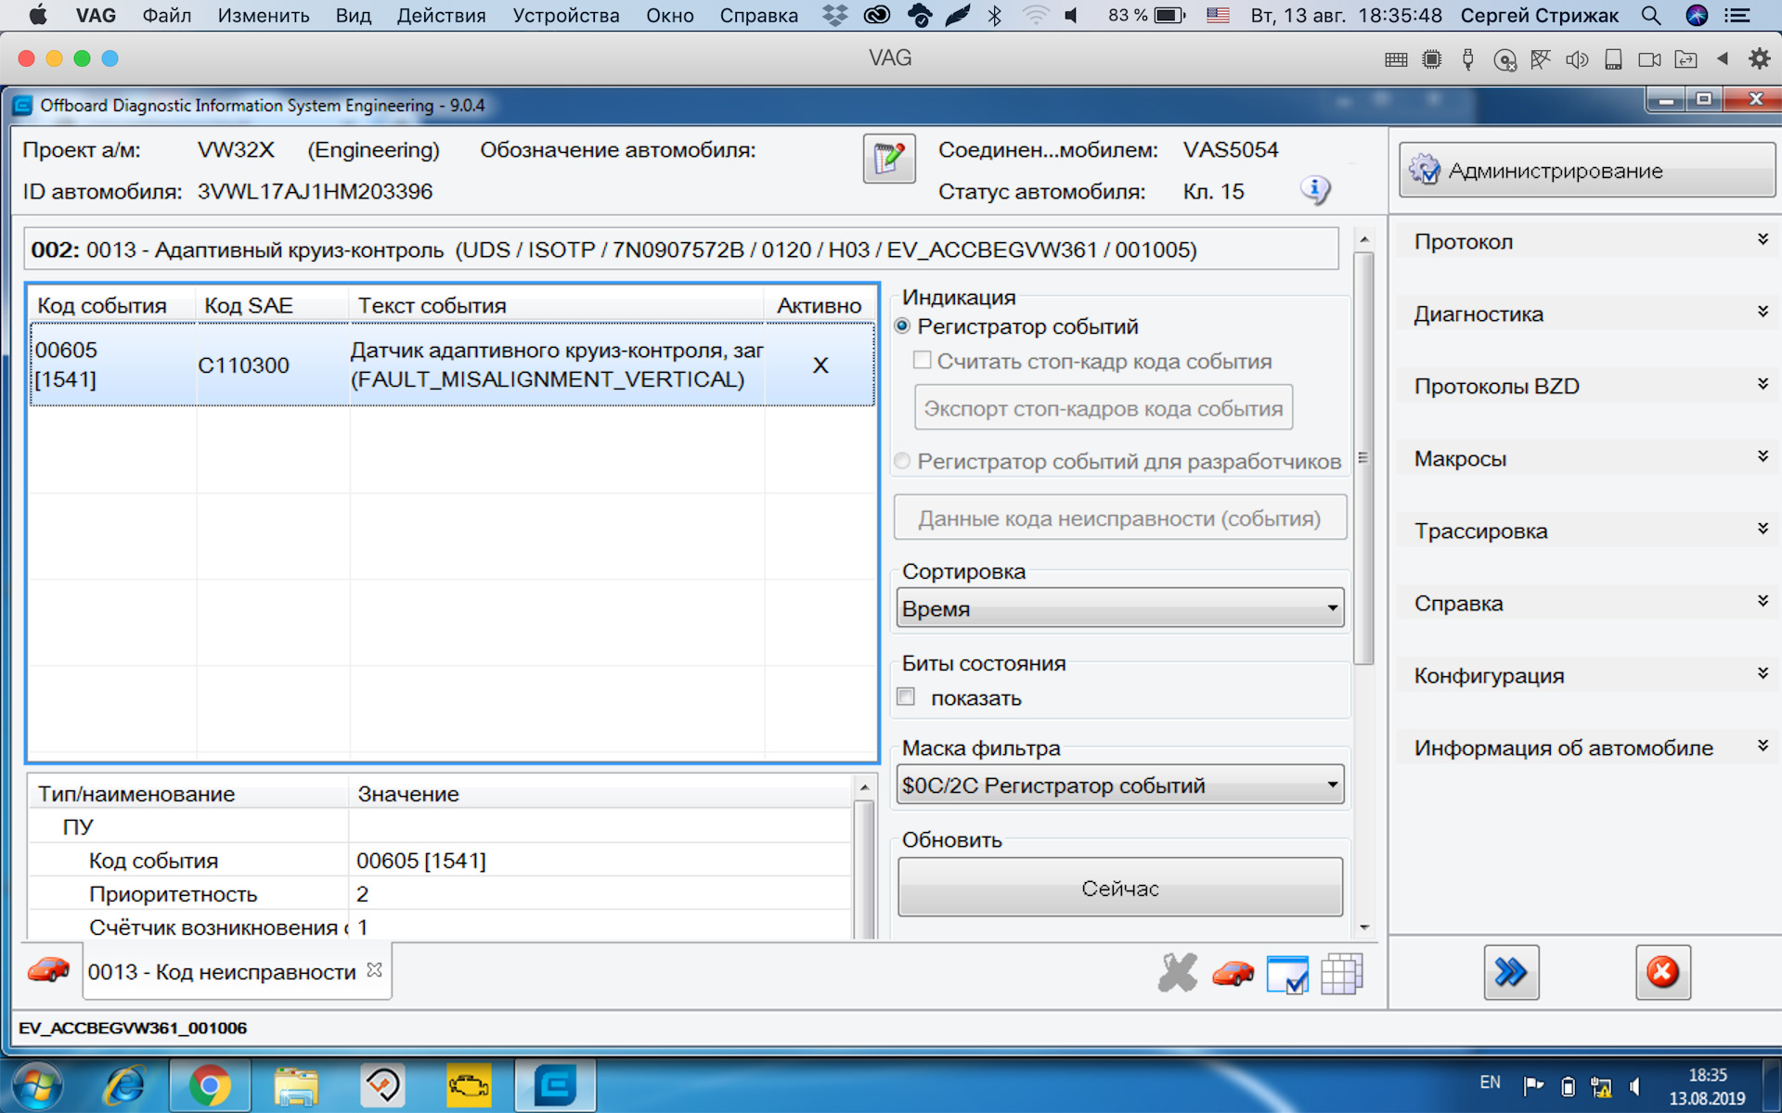Toggle the показать status bits checkbox
This screenshot has width=1782, height=1113.
907,697
